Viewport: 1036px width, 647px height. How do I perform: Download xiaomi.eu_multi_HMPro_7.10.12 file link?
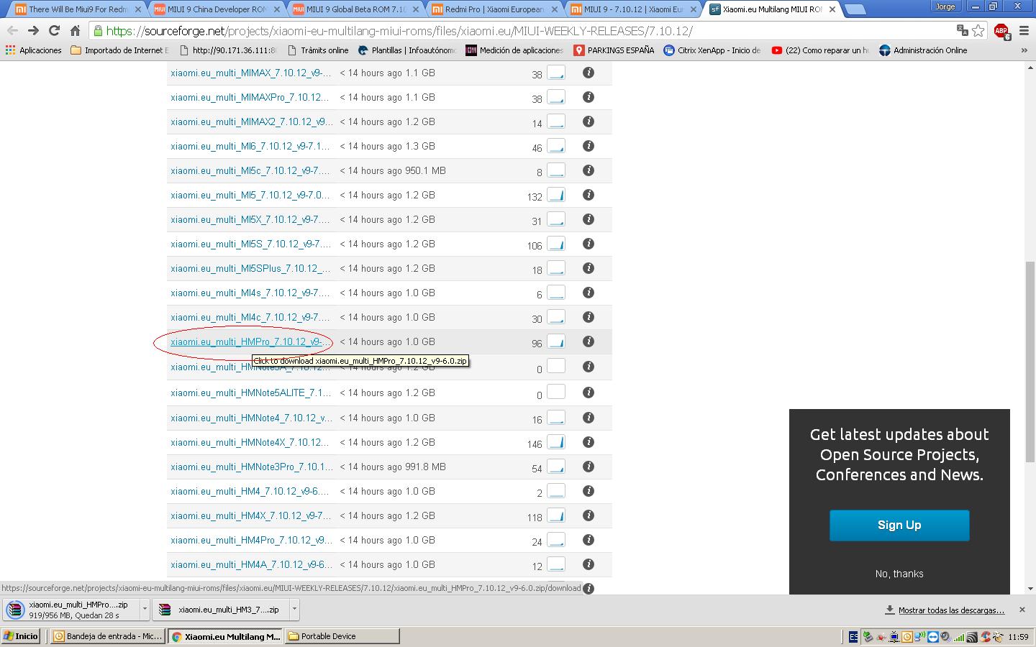251,341
